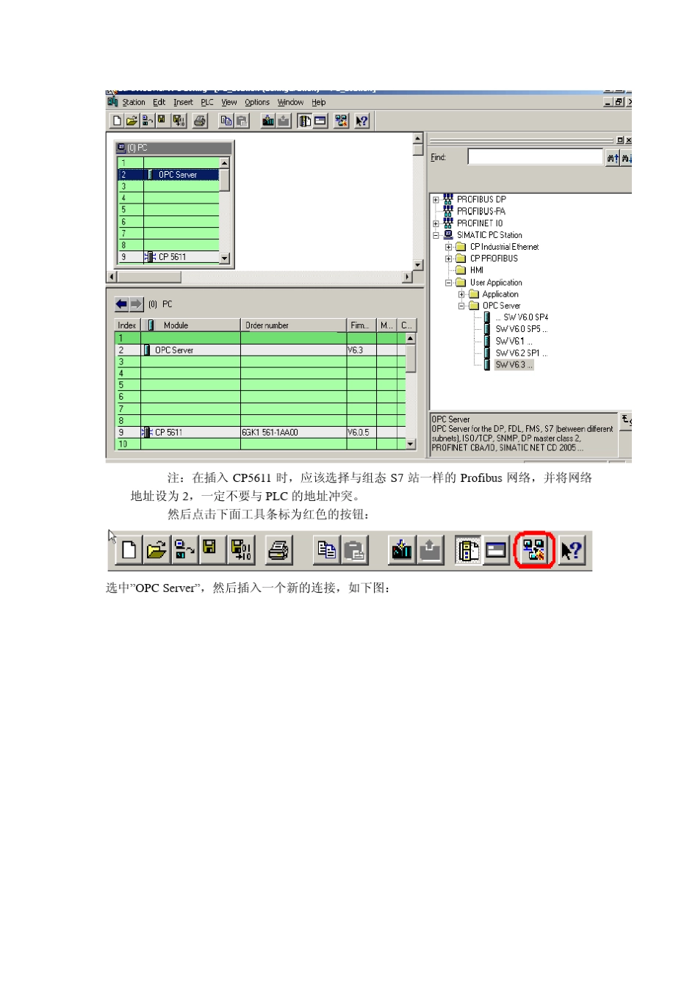Click Save and Compile icon in window toolbar
698x988 pixels.
point(179,121)
